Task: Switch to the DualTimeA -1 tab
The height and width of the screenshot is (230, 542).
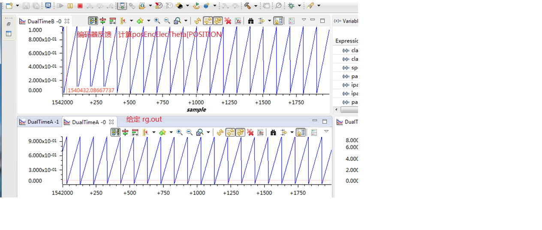Action: tap(39, 122)
